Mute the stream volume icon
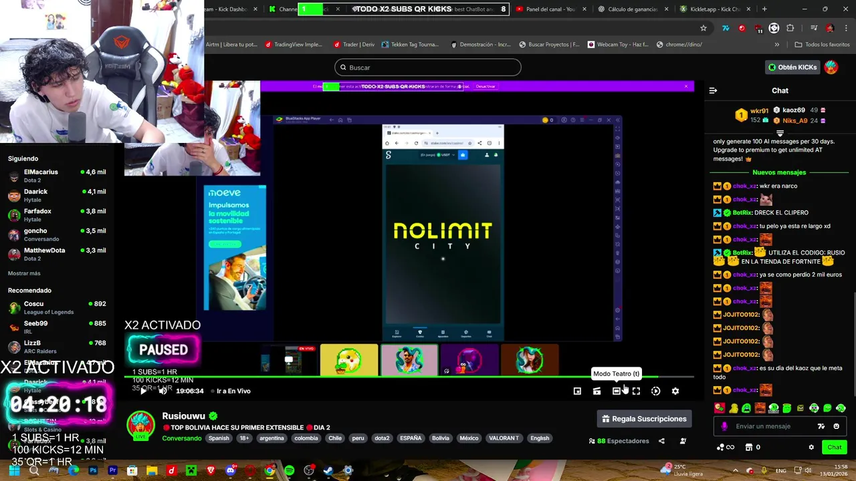This screenshot has height=481, width=856. coord(163,391)
